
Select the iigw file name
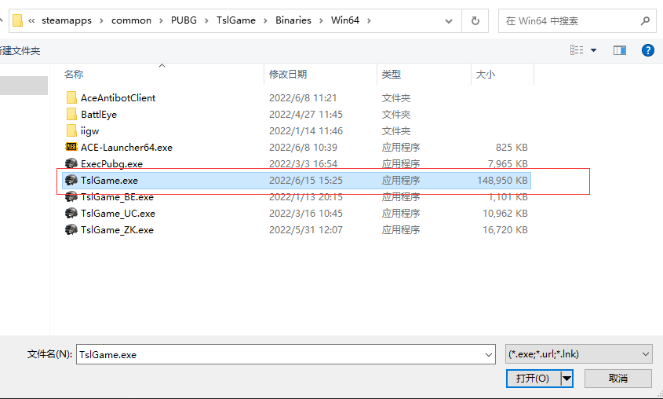coord(89,131)
